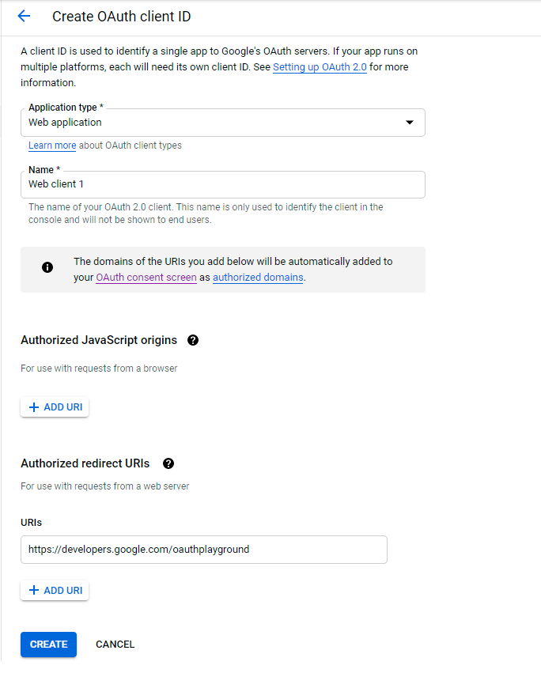Focus the Name field containing Web client 1
This screenshot has height=673, width=541.
[x=222, y=184]
